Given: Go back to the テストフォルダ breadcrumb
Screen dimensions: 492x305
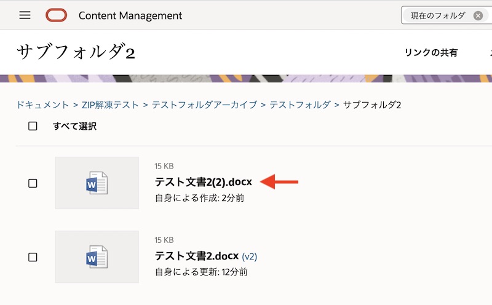Looking at the screenshot, I should pyautogui.click(x=300, y=105).
